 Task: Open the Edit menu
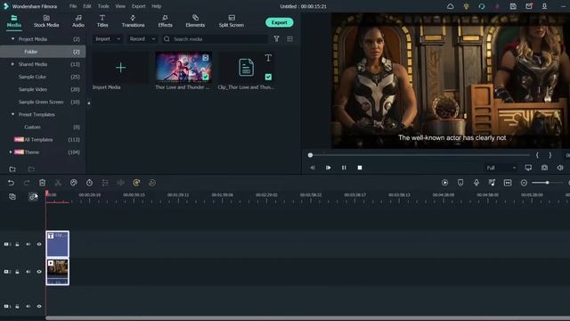point(87,6)
